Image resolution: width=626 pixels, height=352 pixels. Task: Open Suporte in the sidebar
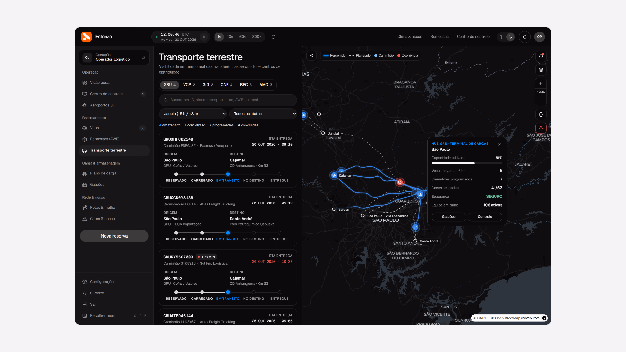114,293
